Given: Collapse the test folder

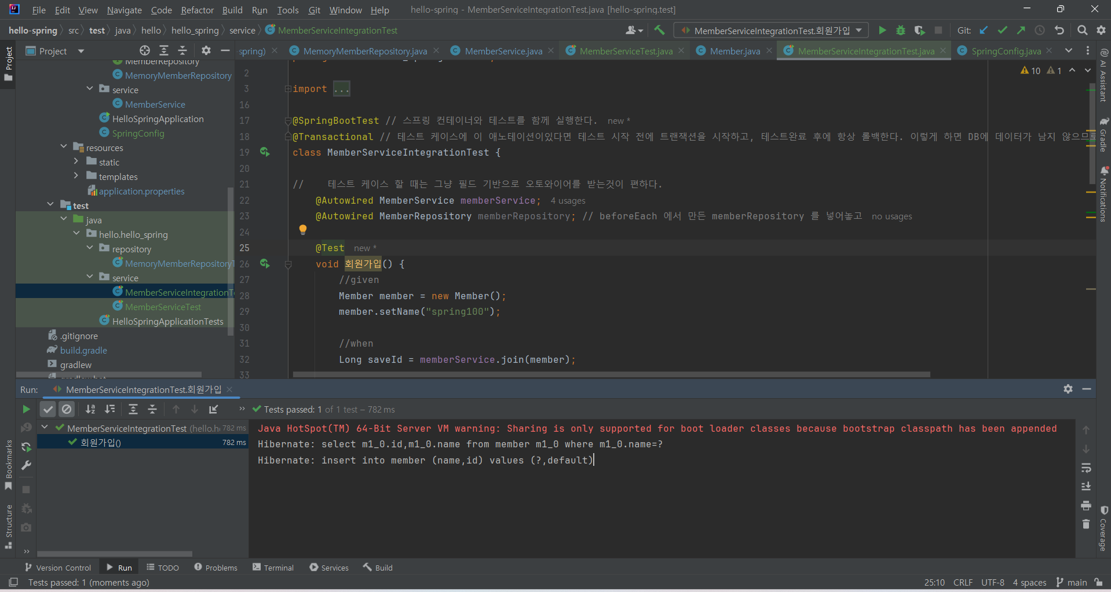Looking at the screenshot, I should (x=50, y=204).
